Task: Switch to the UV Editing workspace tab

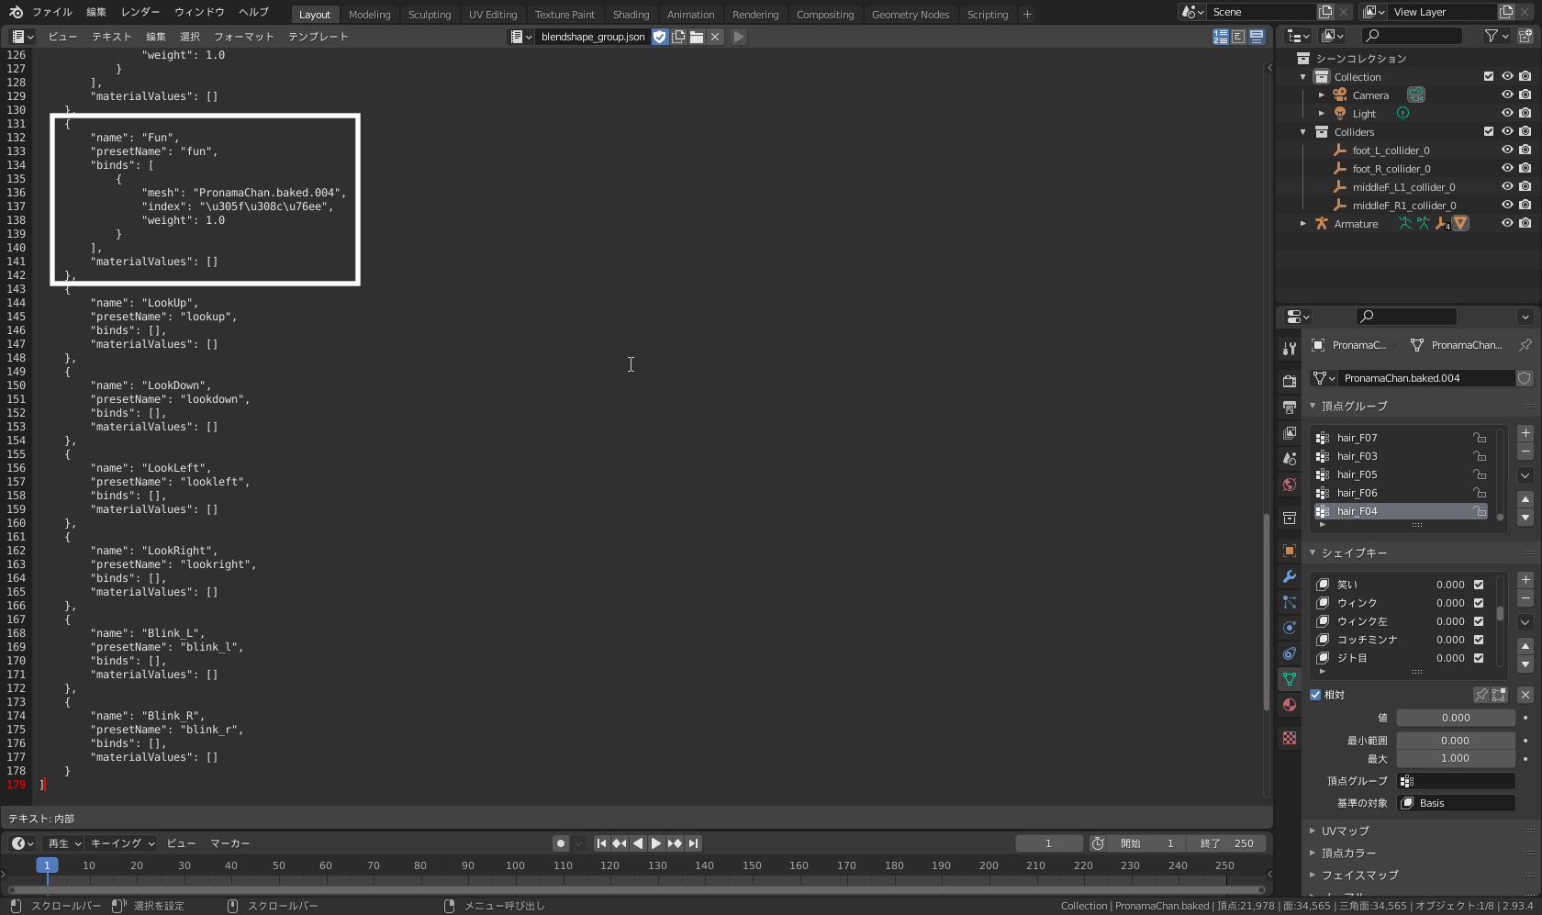Action: (493, 15)
